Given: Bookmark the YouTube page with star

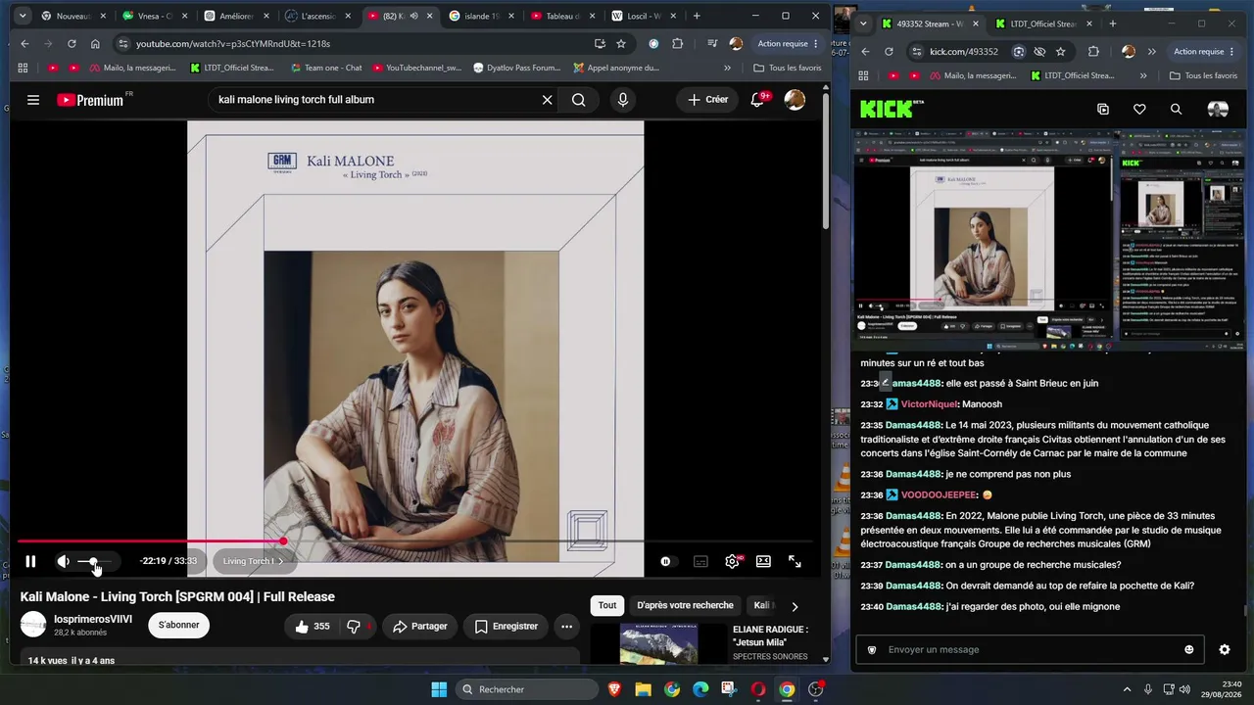Looking at the screenshot, I should coord(621,43).
